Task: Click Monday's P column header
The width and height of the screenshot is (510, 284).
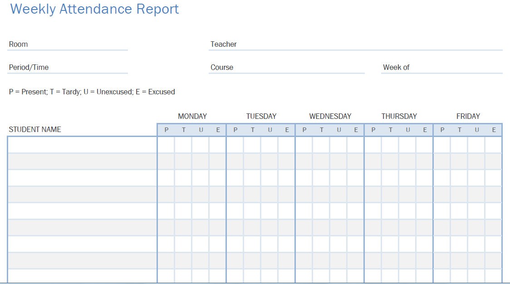Action: 166,130
